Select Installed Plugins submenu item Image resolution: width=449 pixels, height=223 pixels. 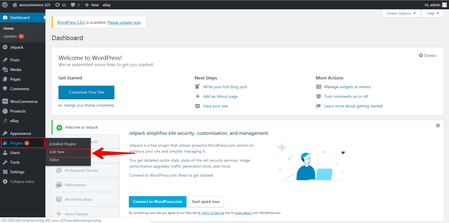[62, 144]
